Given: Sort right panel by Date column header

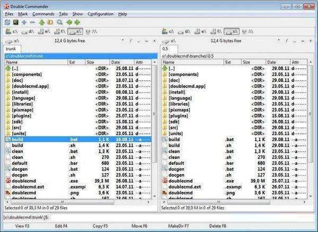Looking at the screenshot, I should coord(278,62).
